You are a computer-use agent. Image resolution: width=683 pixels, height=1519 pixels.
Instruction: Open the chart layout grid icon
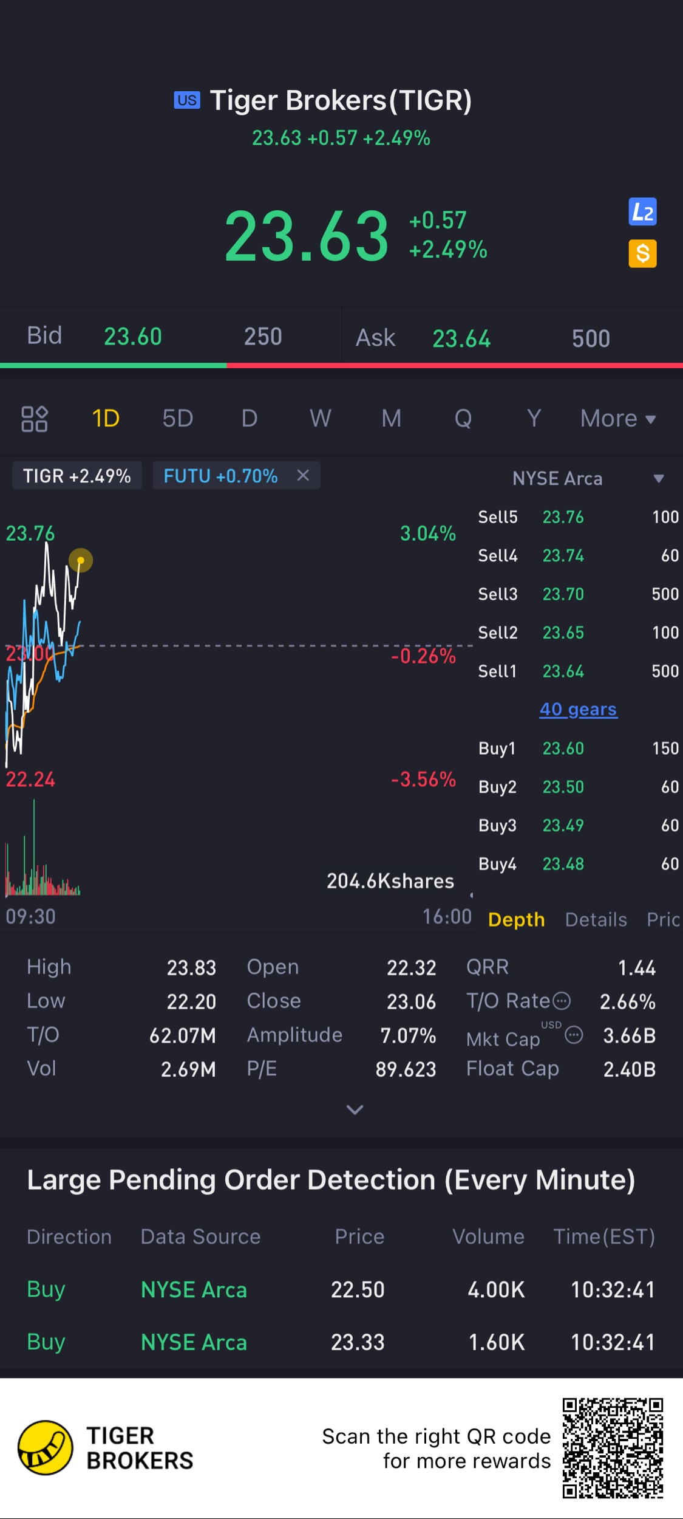[x=35, y=419]
